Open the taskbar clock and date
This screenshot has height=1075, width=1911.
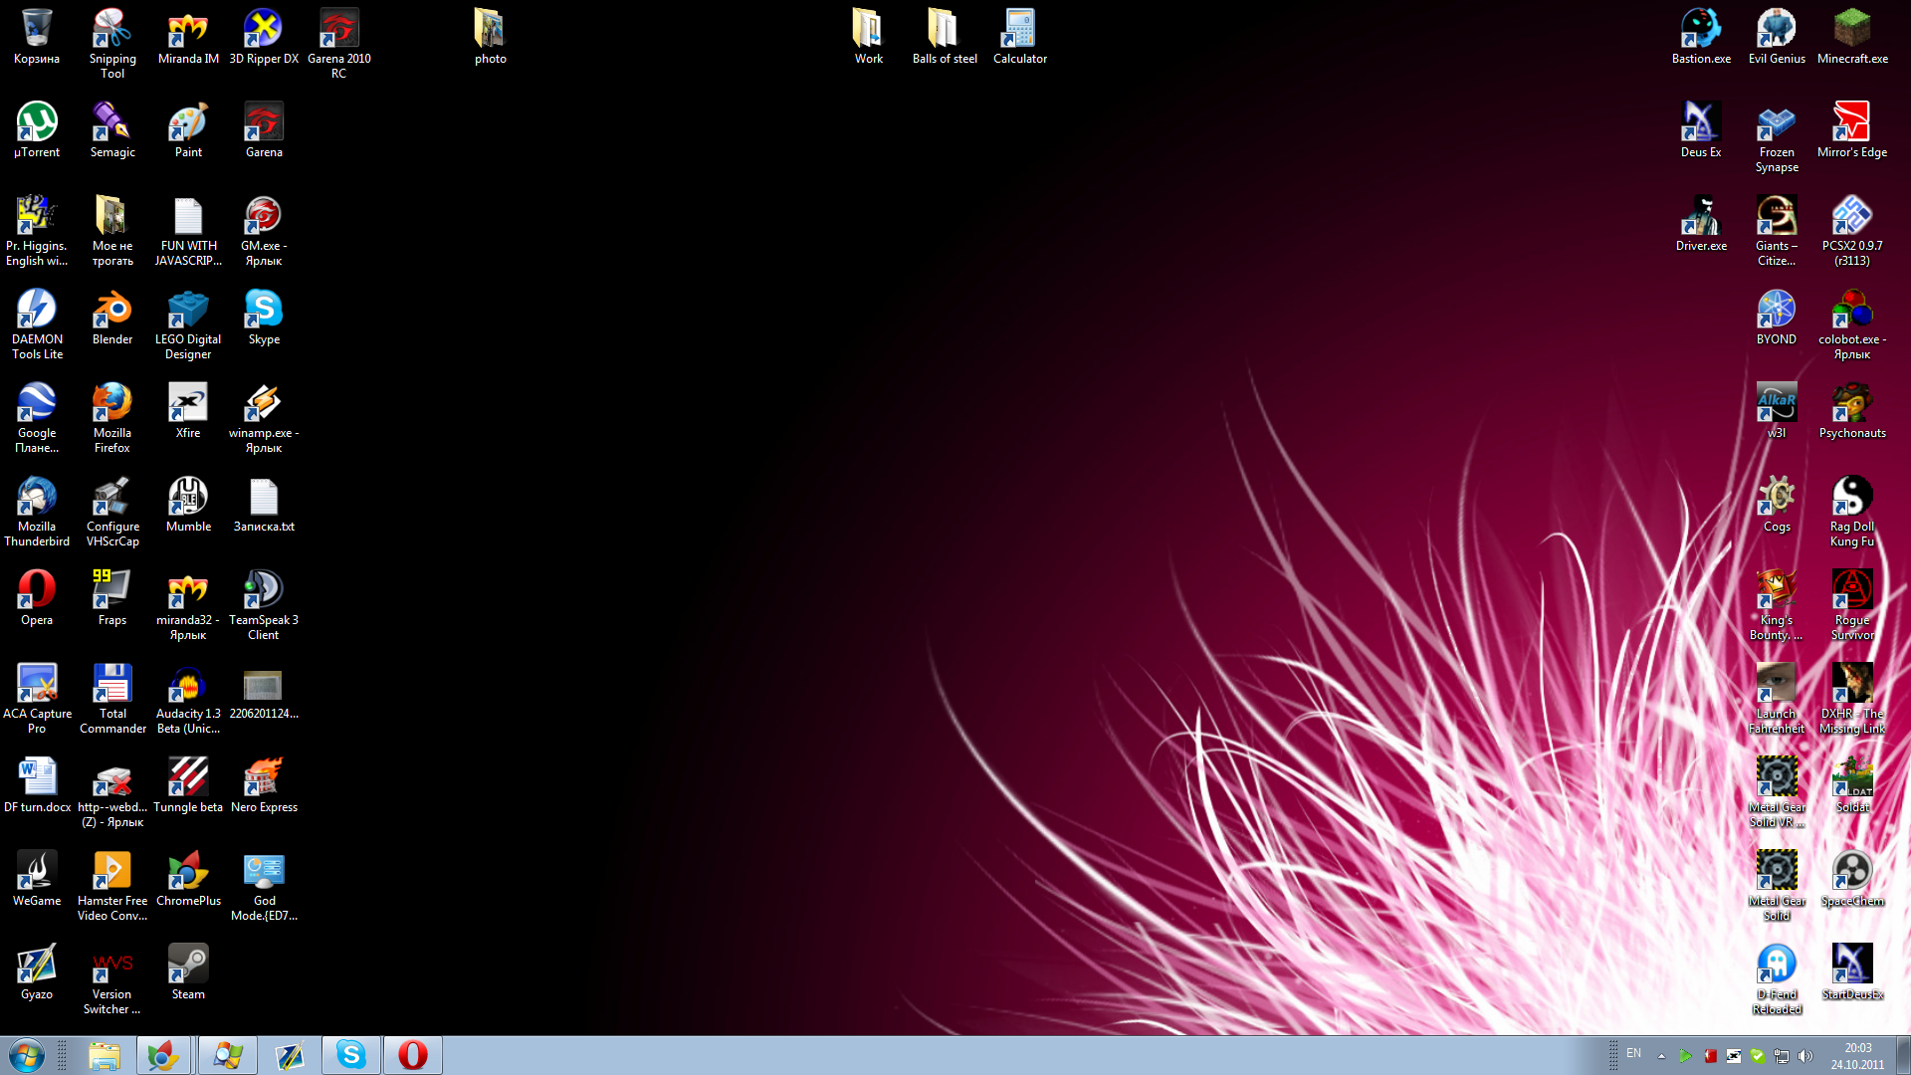[1857, 1056]
